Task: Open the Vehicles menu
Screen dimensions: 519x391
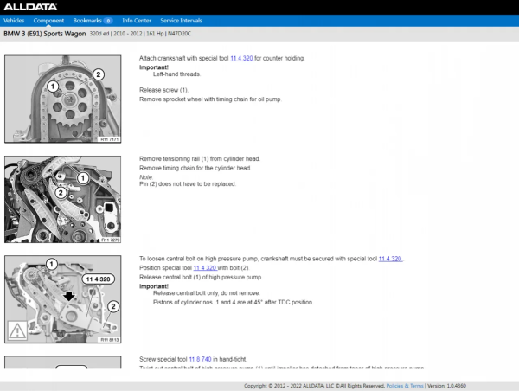Action: click(15, 19)
